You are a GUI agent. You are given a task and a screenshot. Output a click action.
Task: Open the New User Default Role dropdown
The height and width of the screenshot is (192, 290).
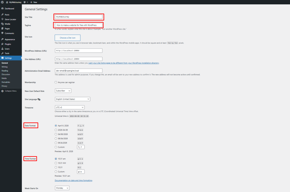(63, 91)
